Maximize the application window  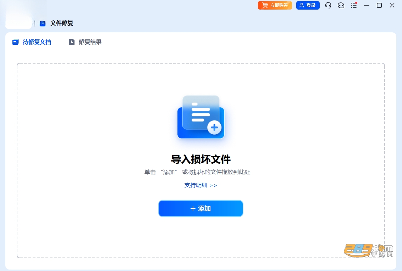(379, 5)
